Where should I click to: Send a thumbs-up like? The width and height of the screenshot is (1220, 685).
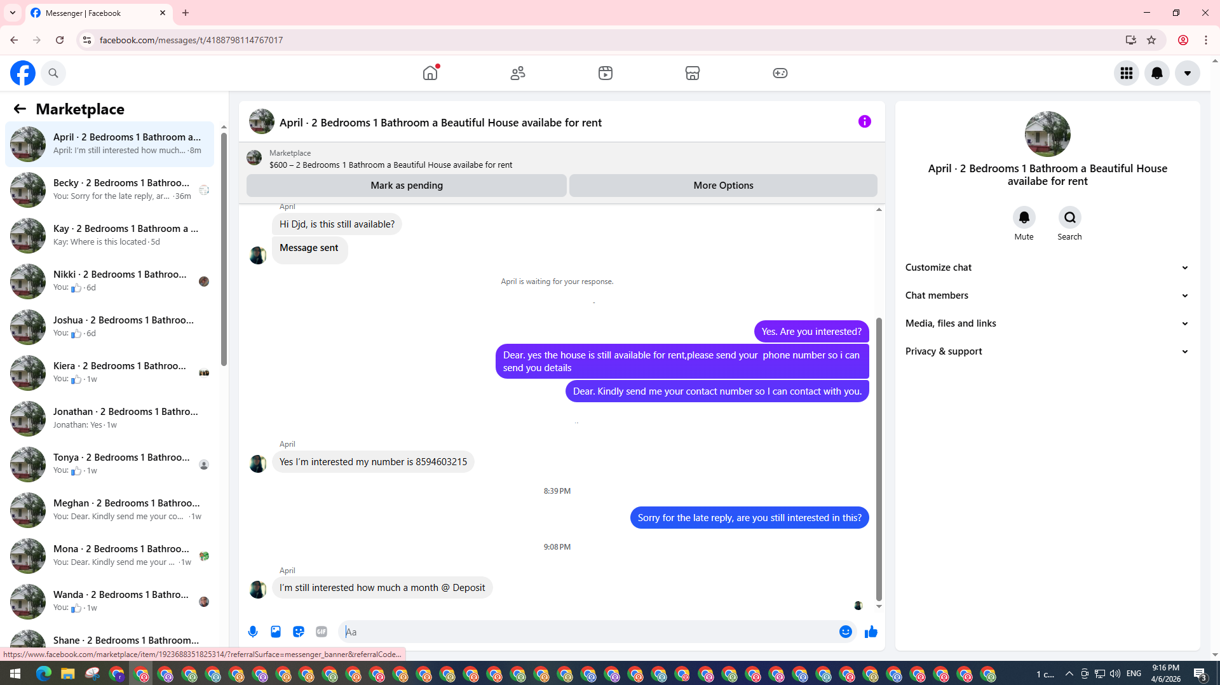(871, 632)
